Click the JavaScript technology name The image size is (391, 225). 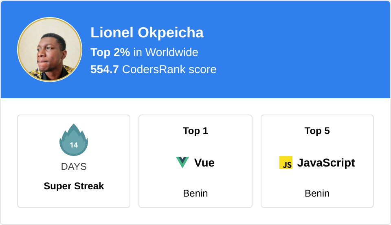326,163
